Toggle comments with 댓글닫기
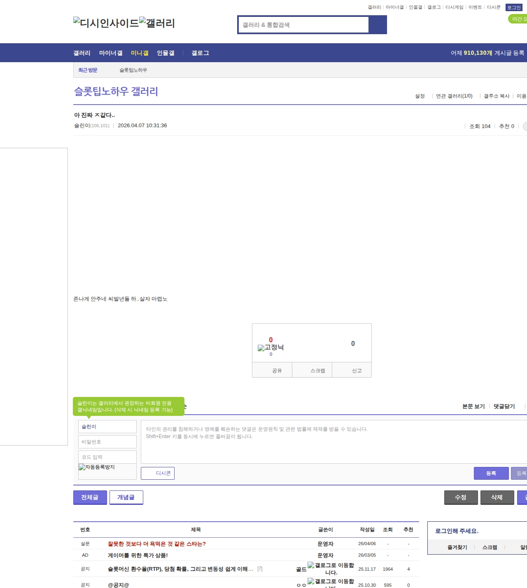Image resolution: width=527 pixels, height=588 pixels. pyautogui.click(x=504, y=406)
